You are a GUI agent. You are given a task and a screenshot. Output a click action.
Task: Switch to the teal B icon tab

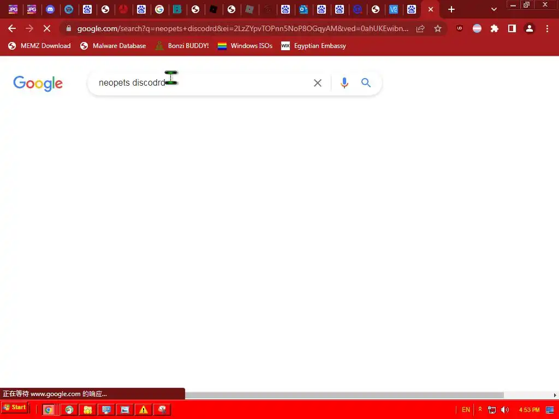[177, 10]
